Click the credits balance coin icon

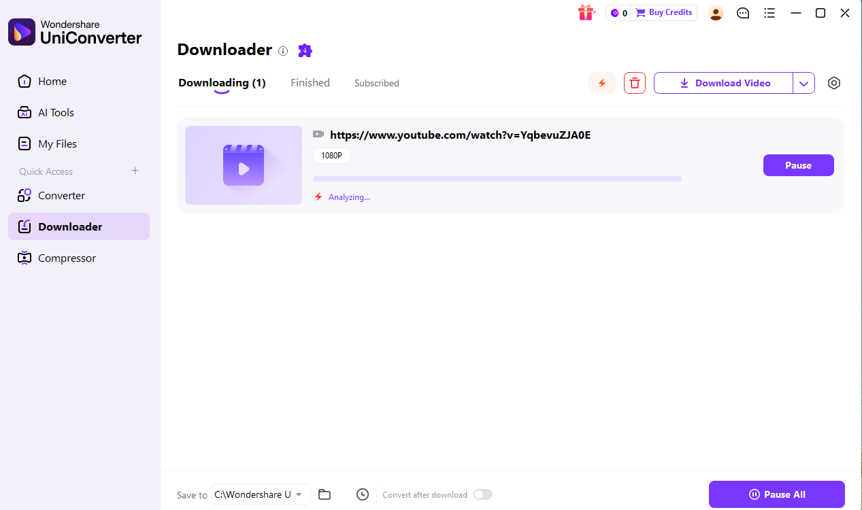[x=615, y=13]
